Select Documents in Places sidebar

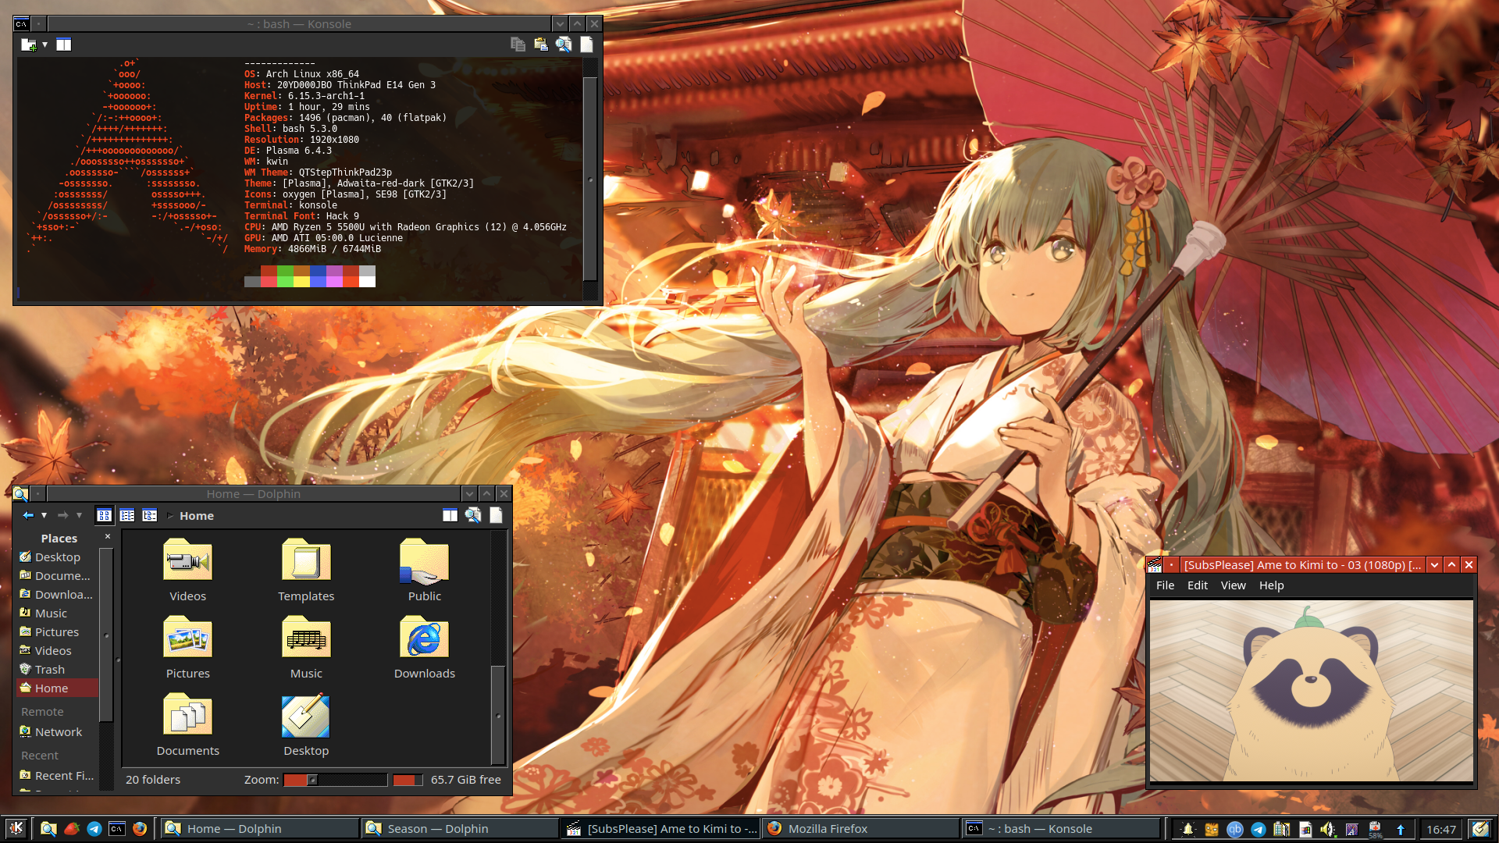click(58, 575)
